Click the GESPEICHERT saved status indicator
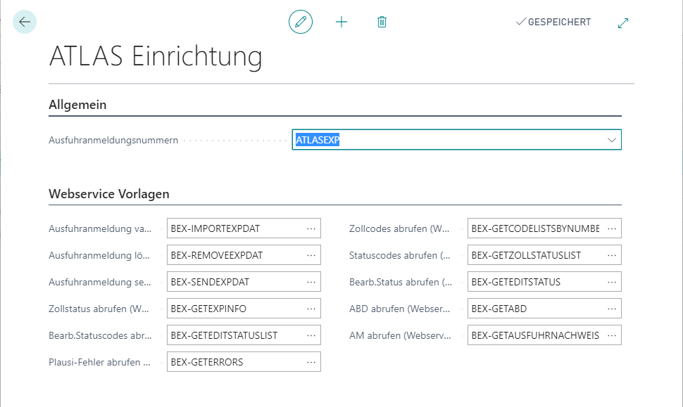The width and height of the screenshot is (683, 407). coord(553,22)
